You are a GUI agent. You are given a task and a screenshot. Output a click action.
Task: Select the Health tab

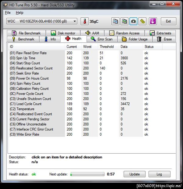tap(73, 39)
